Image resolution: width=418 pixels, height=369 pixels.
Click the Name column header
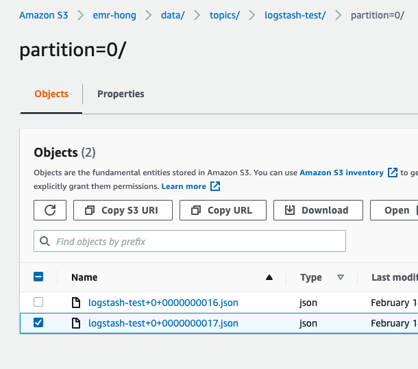pyautogui.click(x=84, y=277)
